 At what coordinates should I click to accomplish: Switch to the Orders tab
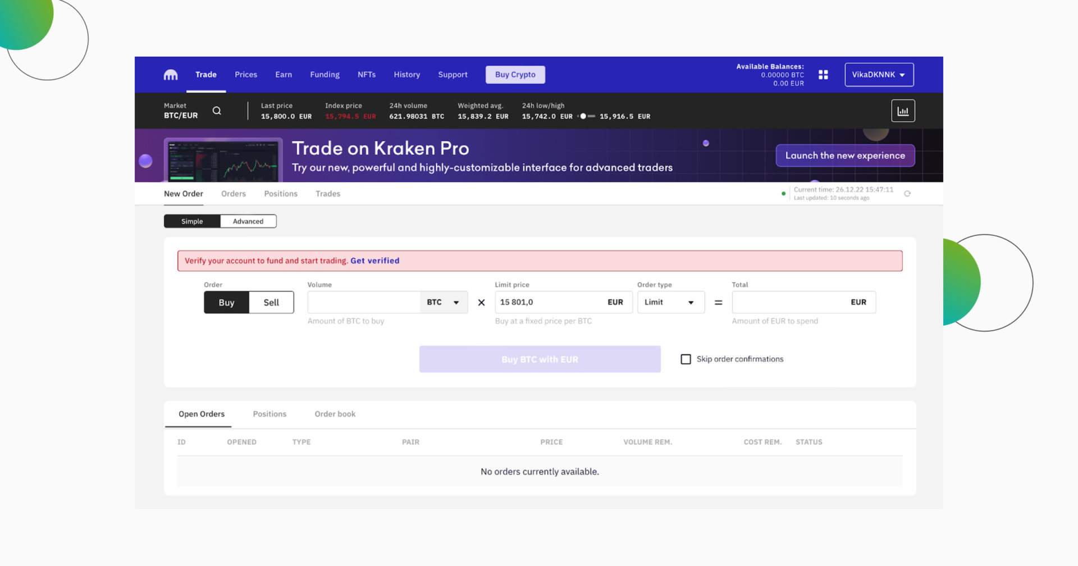[234, 194]
